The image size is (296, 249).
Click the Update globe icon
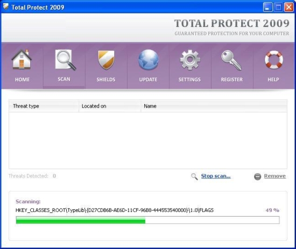tap(149, 60)
